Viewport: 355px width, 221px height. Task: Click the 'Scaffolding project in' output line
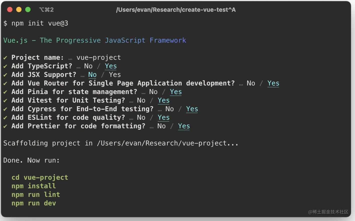click(121, 143)
